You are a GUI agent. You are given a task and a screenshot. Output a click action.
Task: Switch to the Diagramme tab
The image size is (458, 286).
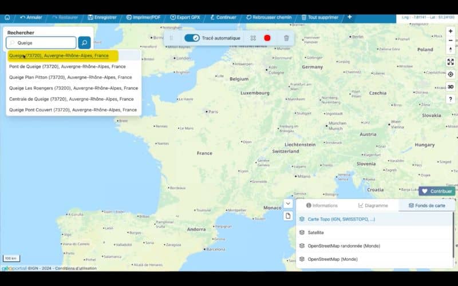pyautogui.click(x=373, y=205)
